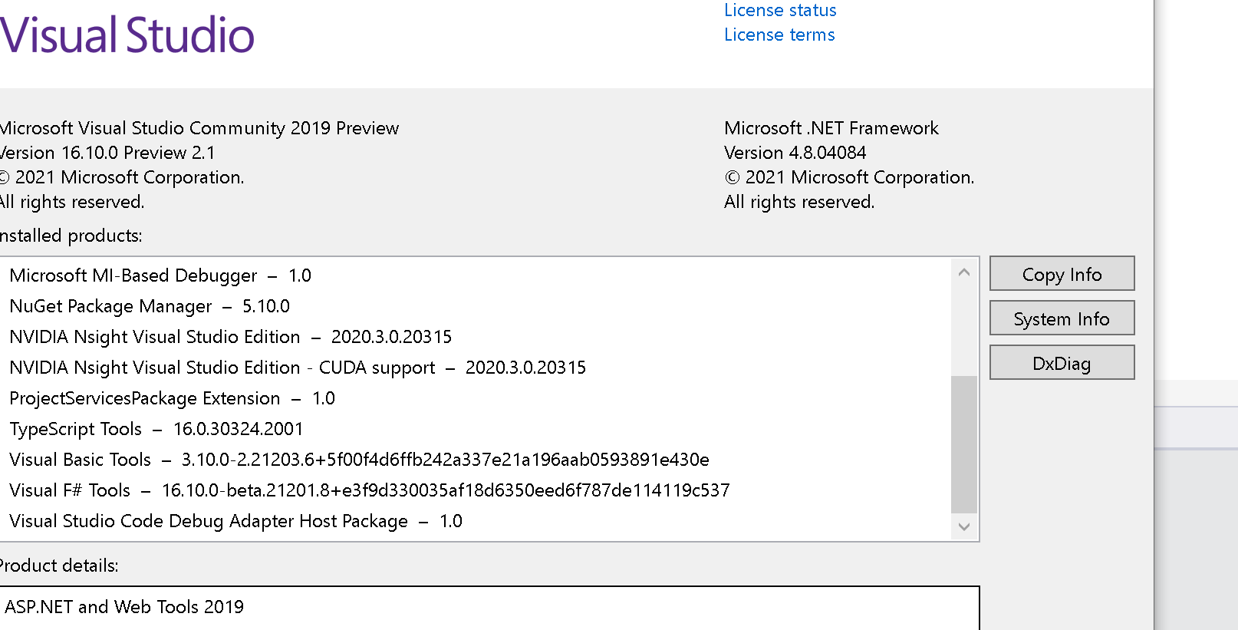Select Visual Basic Tools in the list

click(x=80, y=459)
